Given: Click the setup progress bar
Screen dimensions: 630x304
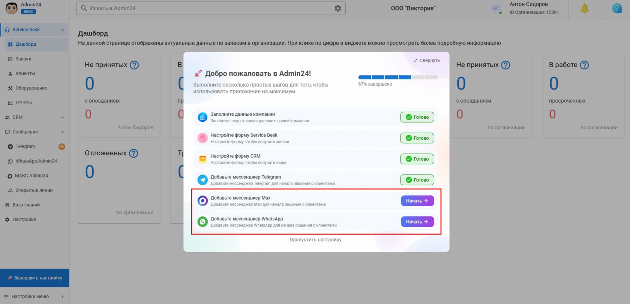Looking at the screenshot, I should [x=398, y=77].
